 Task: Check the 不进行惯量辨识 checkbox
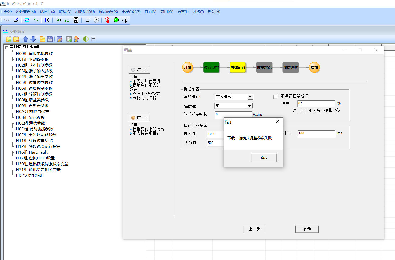click(x=275, y=97)
